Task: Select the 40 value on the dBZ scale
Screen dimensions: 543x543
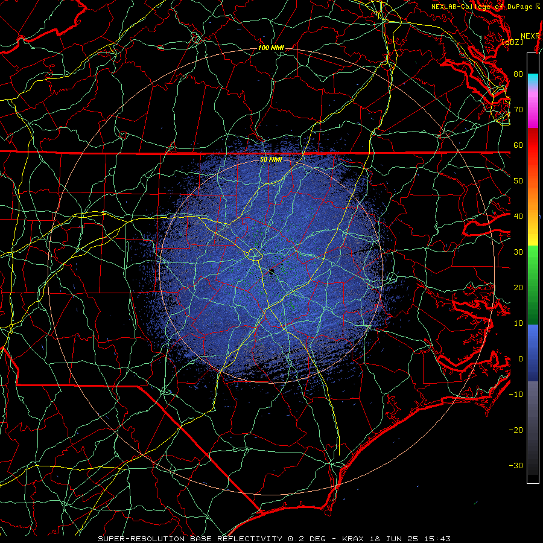Action: 518,217
